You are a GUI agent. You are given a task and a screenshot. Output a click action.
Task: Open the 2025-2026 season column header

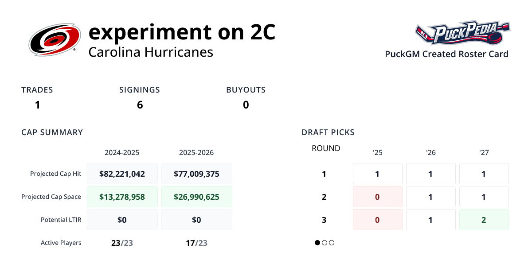point(196,152)
